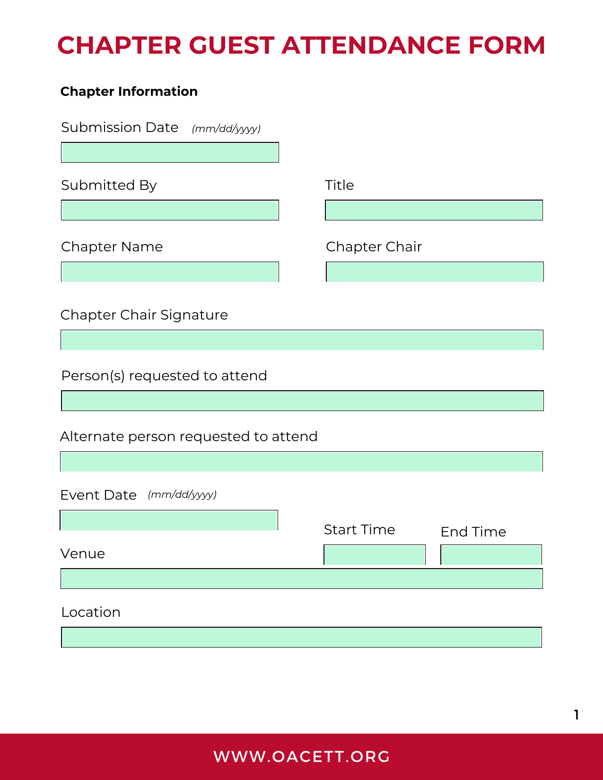Click the Submission Date mm/dd/yyyy format hint

pyautogui.click(x=226, y=129)
